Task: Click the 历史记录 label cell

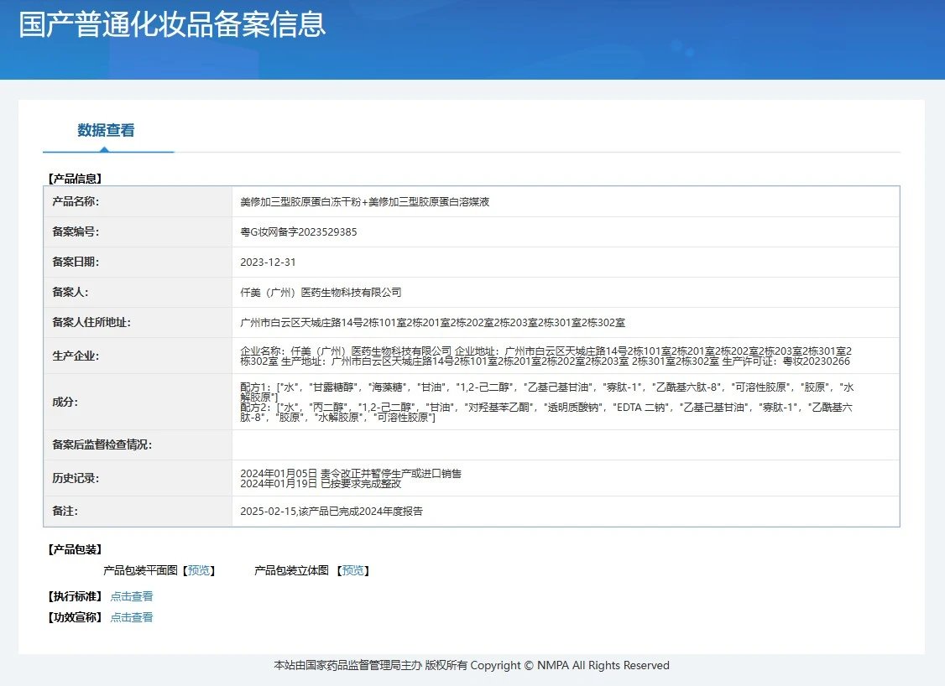Action: (x=138, y=478)
